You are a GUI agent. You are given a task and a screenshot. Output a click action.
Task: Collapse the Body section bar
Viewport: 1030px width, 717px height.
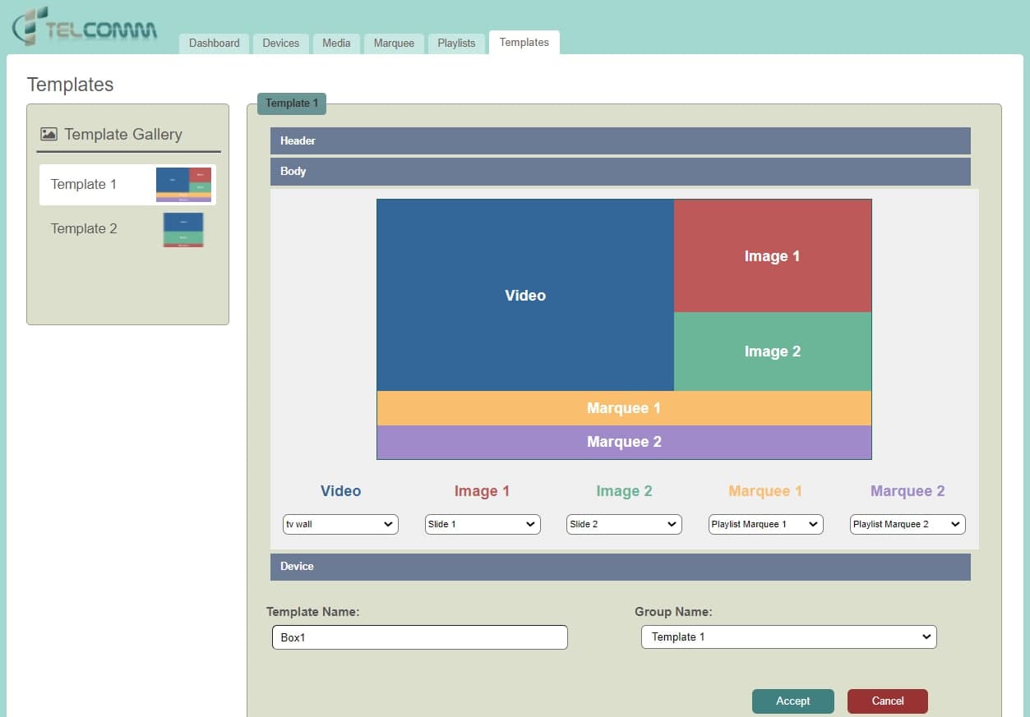(x=620, y=172)
